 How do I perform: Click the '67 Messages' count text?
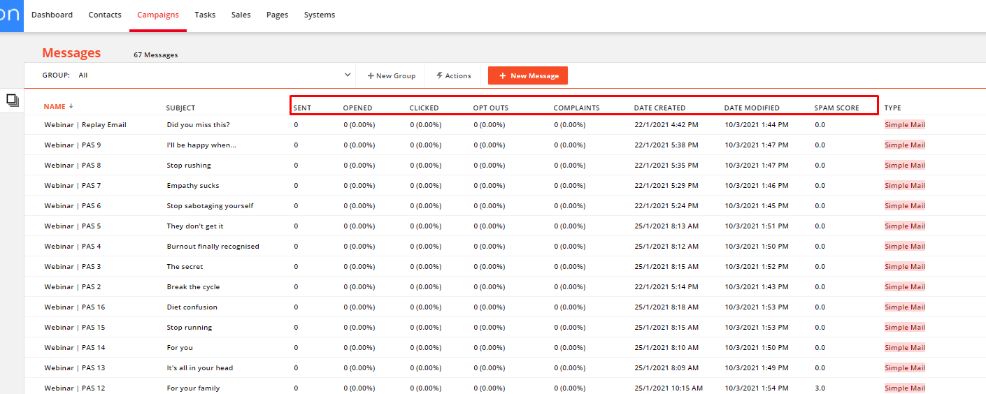[156, 55]
